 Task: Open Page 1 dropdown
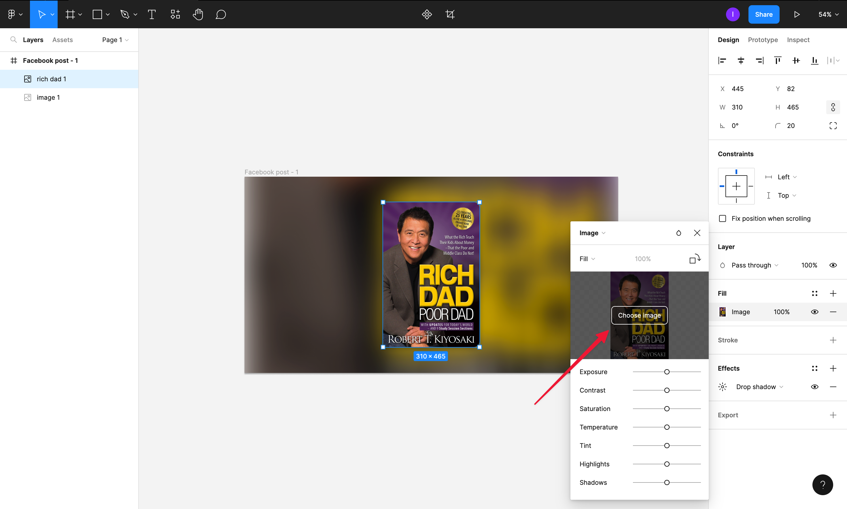pyautogui.click(x=115, y=40)
